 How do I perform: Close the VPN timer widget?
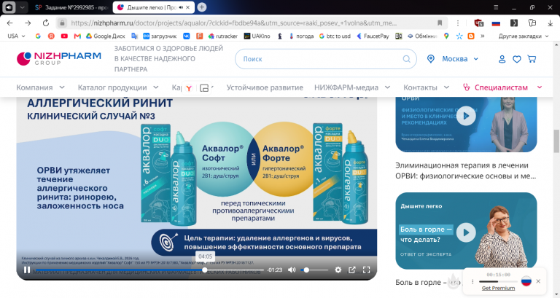pyautogui.click(x=538, y=281)
